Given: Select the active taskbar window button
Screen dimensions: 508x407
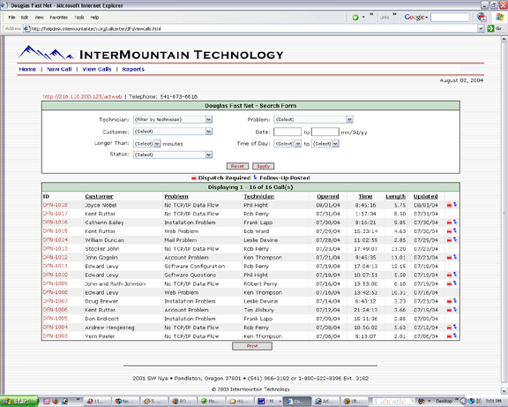Looking at the screenshot, I should 297,402.
